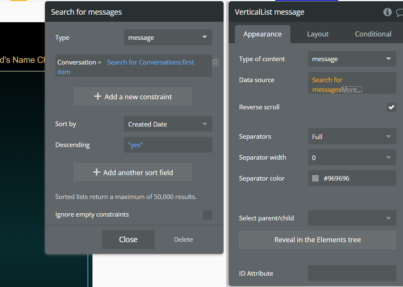Viewport: 403px width, 287px height.
Task: Delete the Conversation constraint with trash icon
Action: (x=216, y=62)
